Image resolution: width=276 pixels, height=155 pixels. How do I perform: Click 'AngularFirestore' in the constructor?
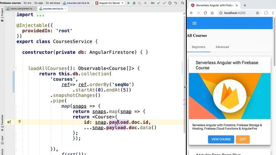112,52
